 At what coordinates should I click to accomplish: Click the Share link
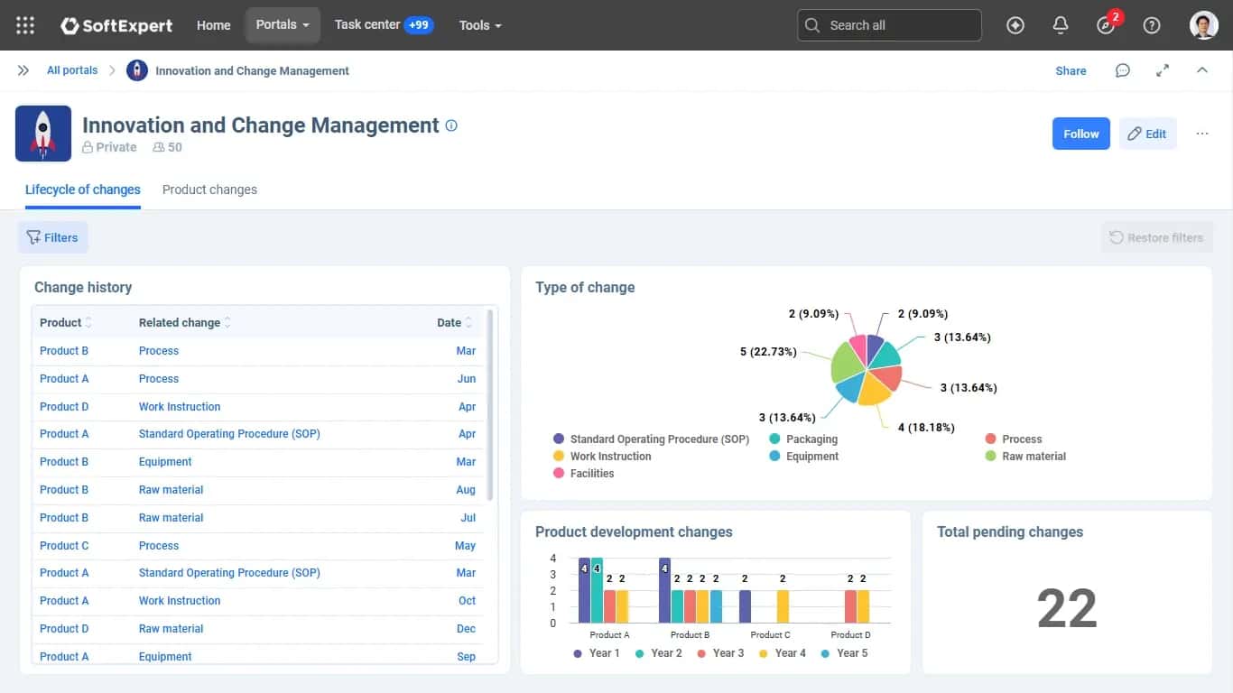click(x=1071, y=70)
